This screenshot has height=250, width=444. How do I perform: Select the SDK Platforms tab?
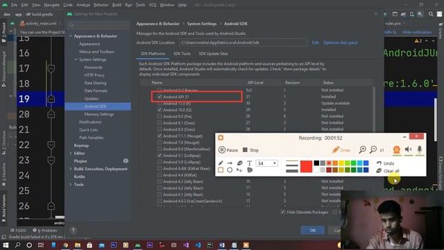pyautogui.click(x=153, y=53)
